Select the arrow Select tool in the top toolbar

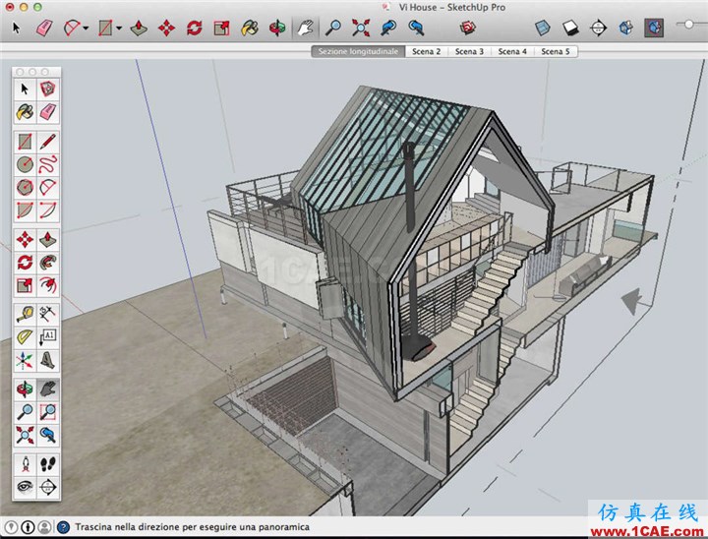point(17,28)
